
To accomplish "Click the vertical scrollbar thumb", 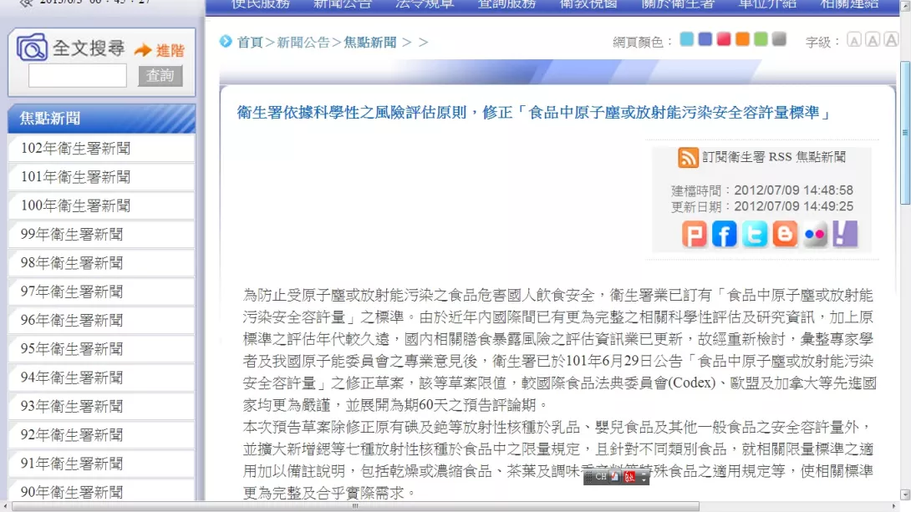I will 905,132.
